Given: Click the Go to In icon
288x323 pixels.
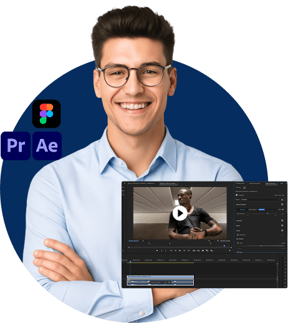Looking at the screenshot, I should pyautogui.click(x=171, y=251).
